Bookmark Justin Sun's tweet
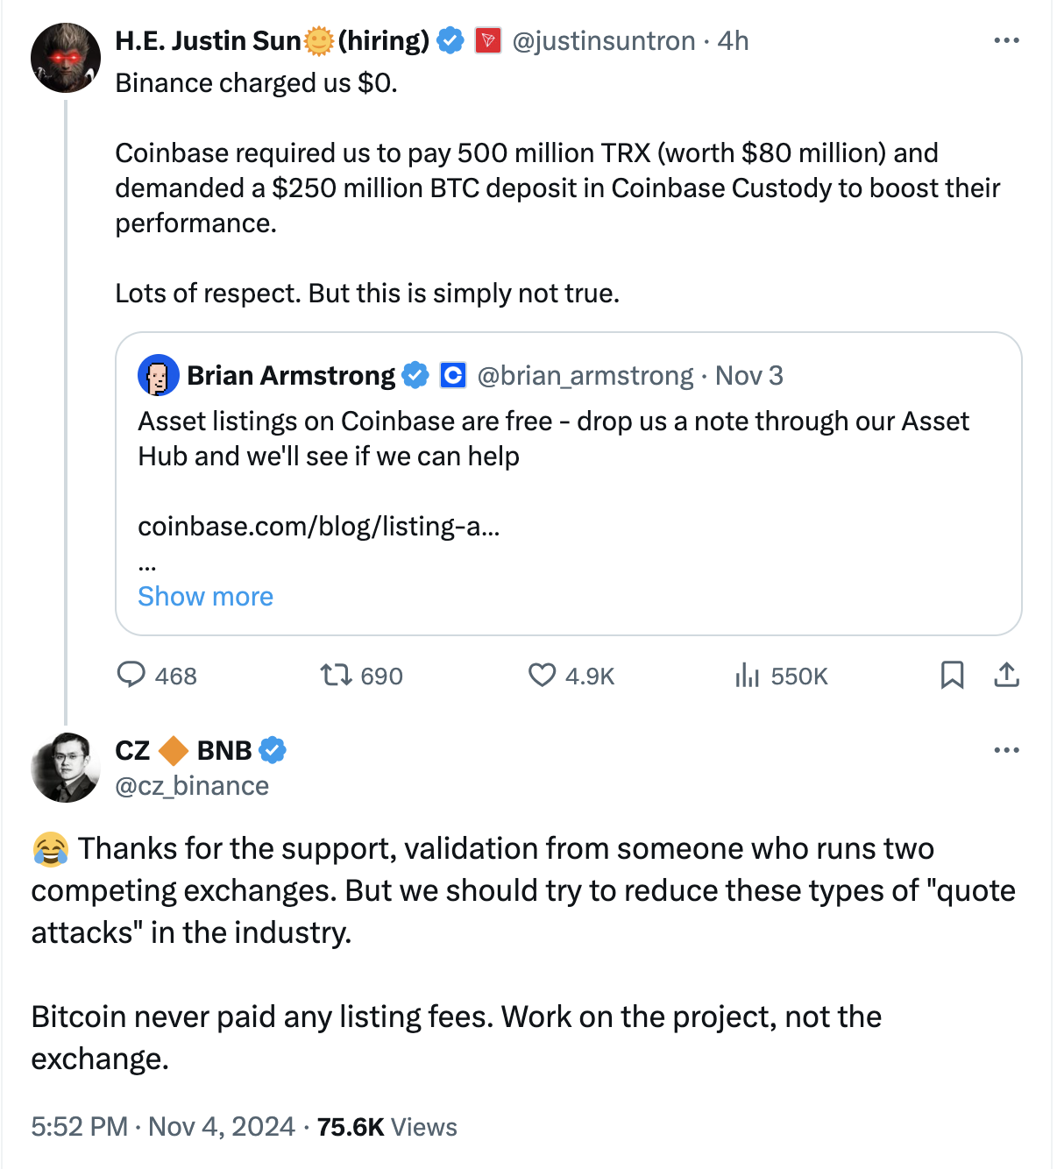Image resolution: width=1057 pixels, height=1169 pixels. pos(952,675)
